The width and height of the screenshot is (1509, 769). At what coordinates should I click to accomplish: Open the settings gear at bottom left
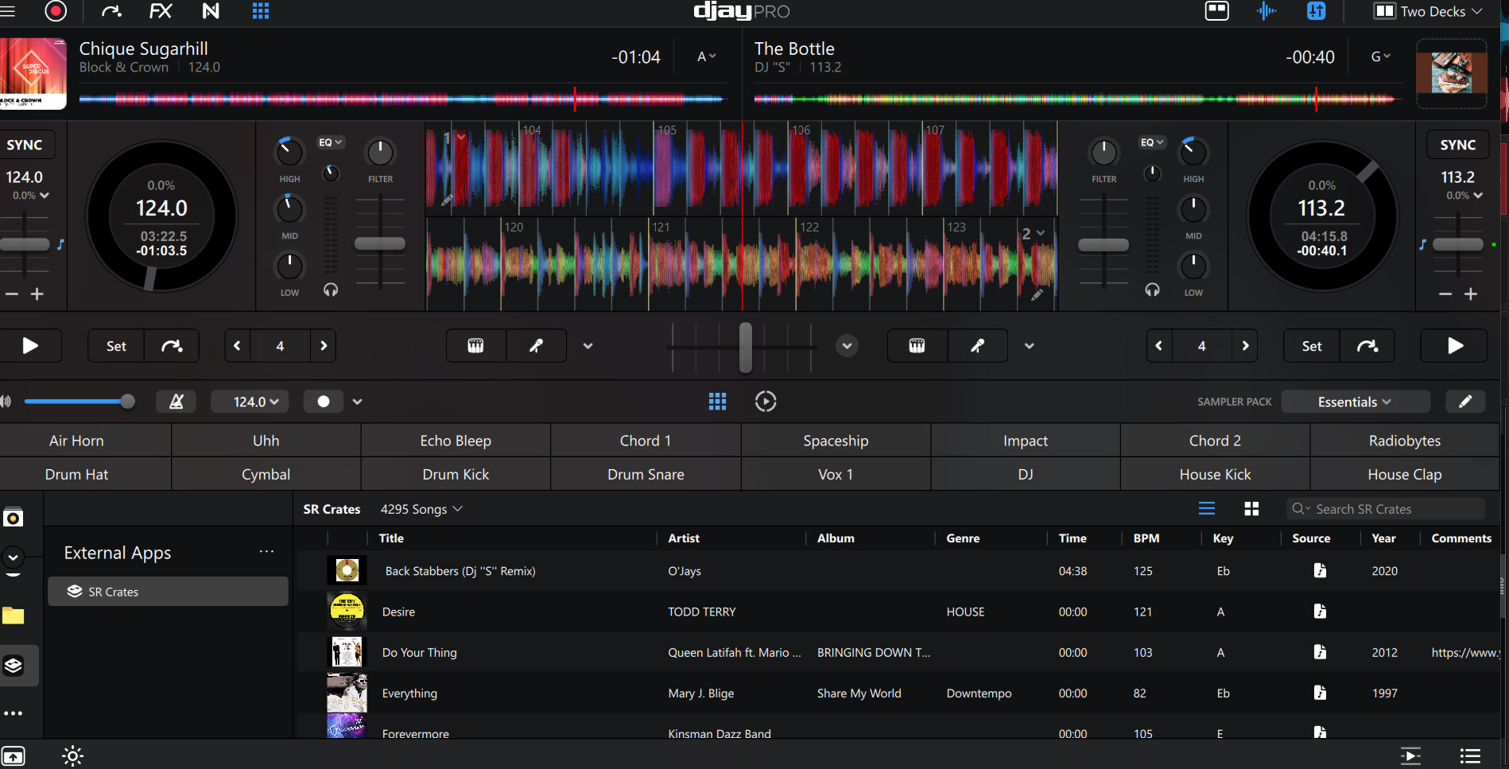(x=72, y=755)
